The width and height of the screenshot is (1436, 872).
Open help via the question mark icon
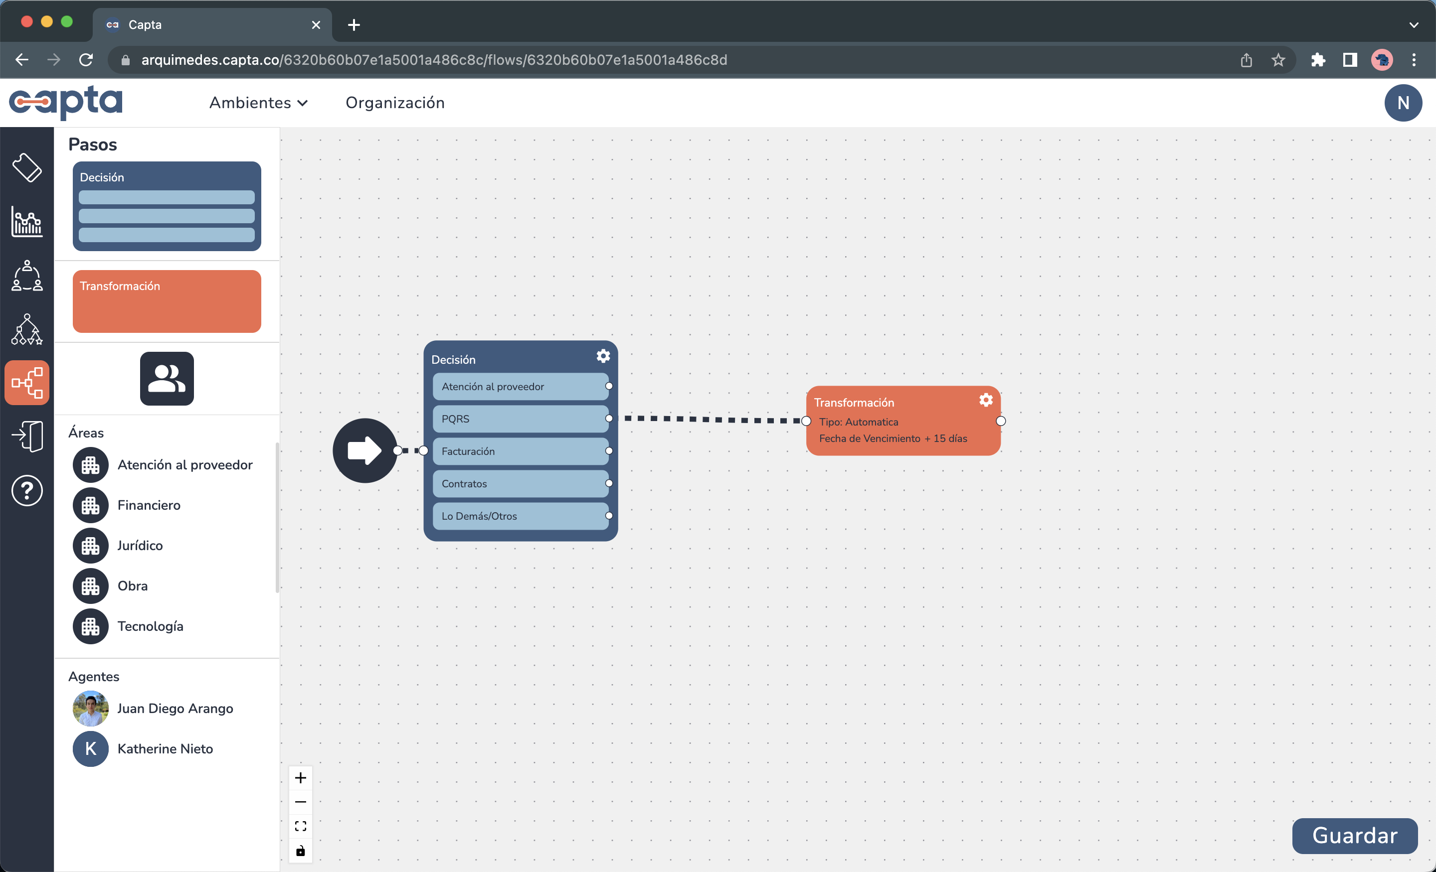[27, 490]
